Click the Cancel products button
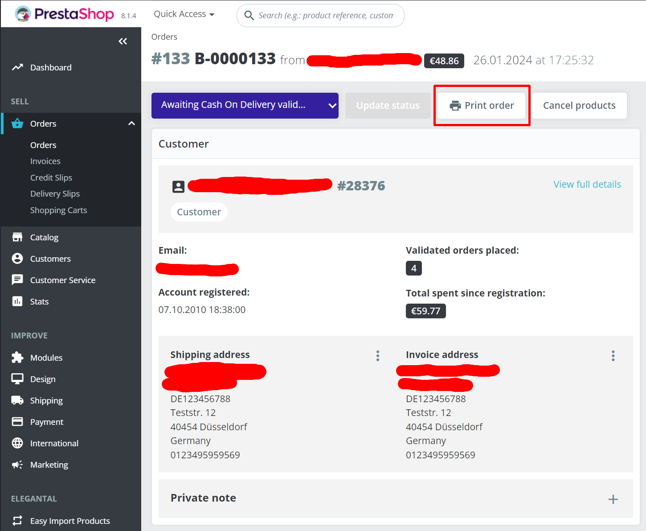The image size is (646, 531). coord(579,106)
